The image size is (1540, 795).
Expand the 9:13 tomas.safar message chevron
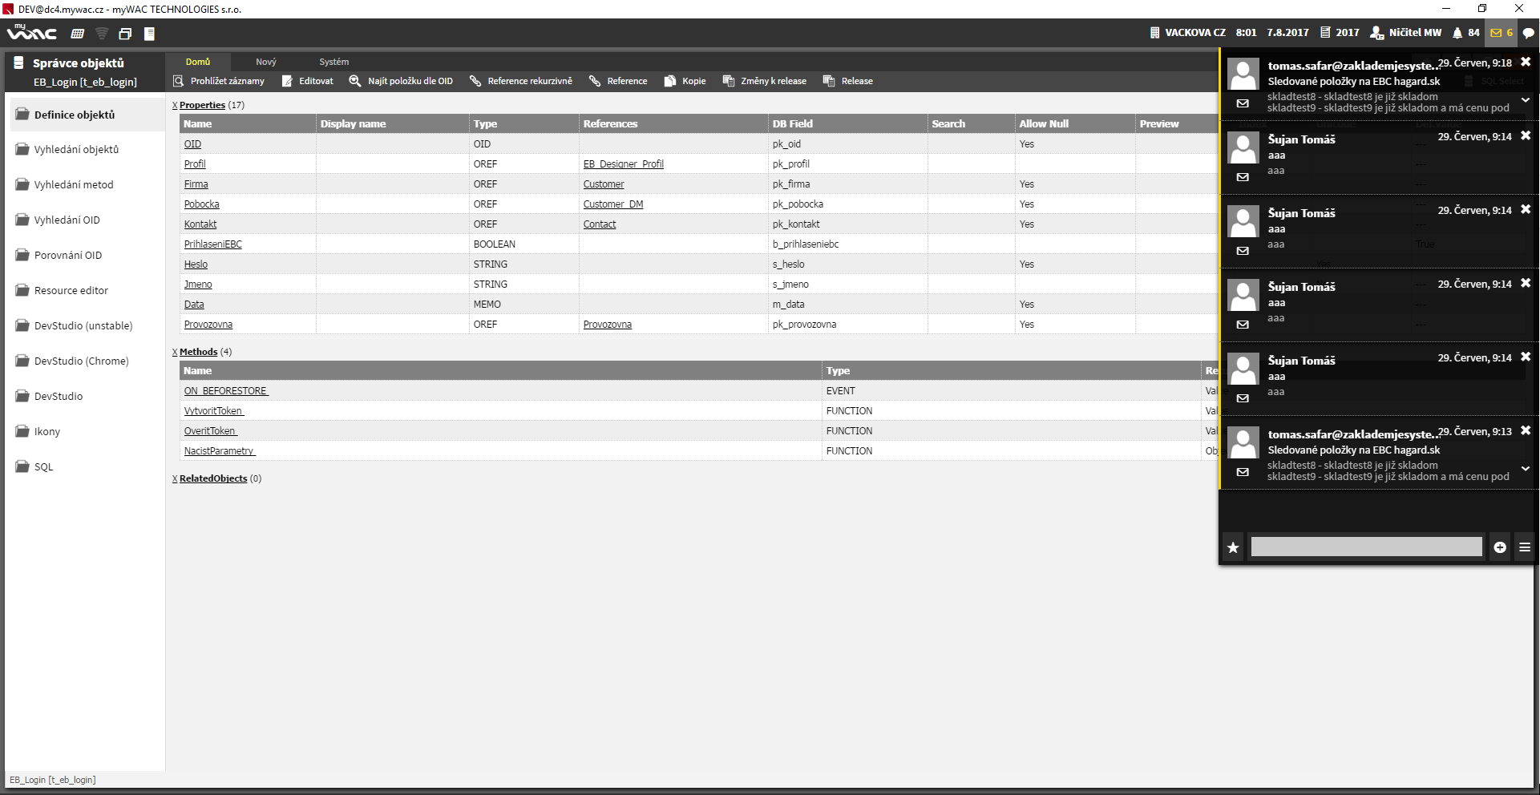(x=1526, y=469)
